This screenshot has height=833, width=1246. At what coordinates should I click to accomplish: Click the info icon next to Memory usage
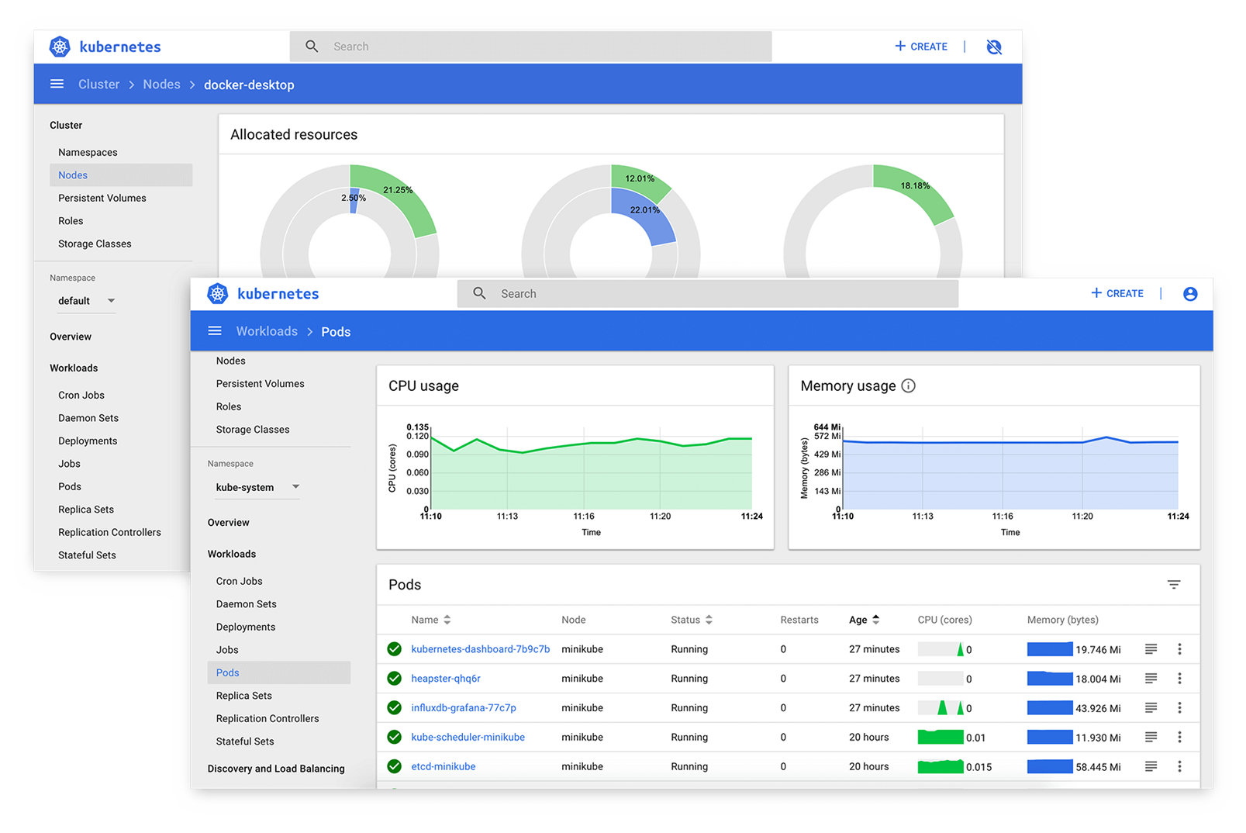(908, 385)
